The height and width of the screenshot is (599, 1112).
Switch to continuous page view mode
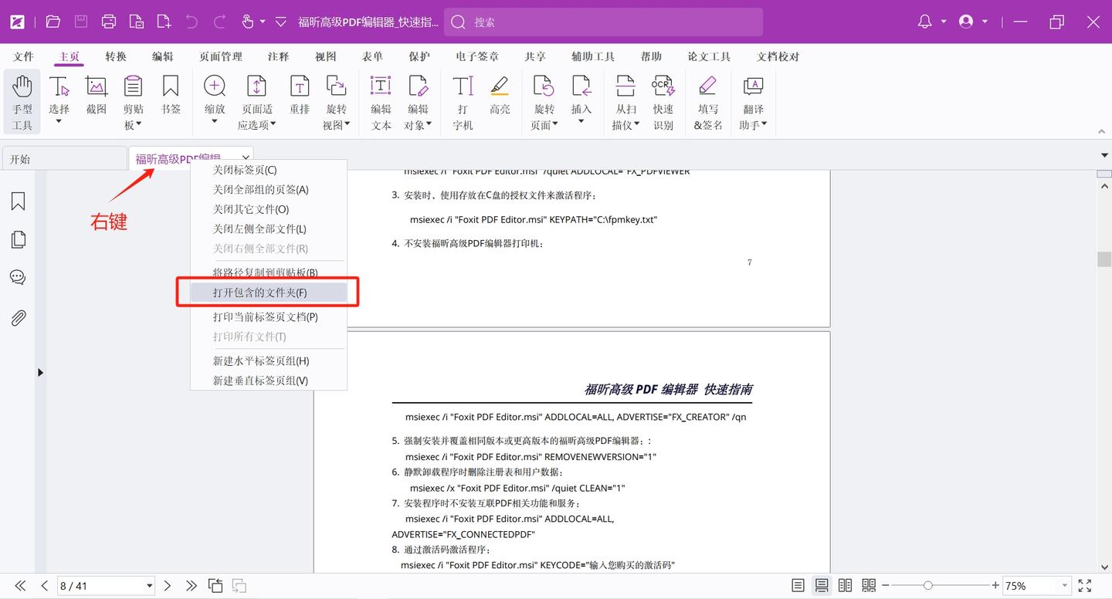822,586
